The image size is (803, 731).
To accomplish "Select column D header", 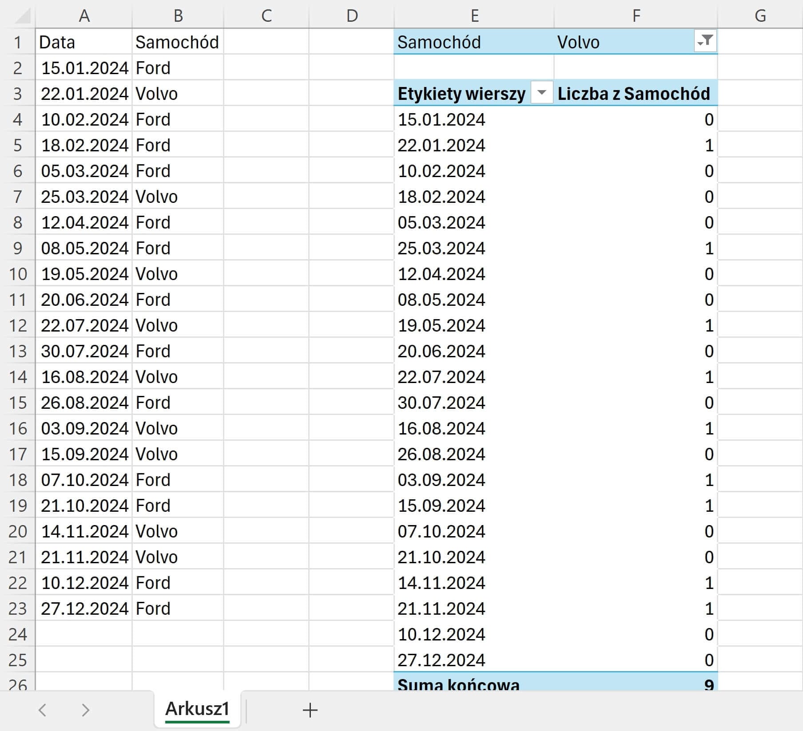I will click(x=351, y=16).
